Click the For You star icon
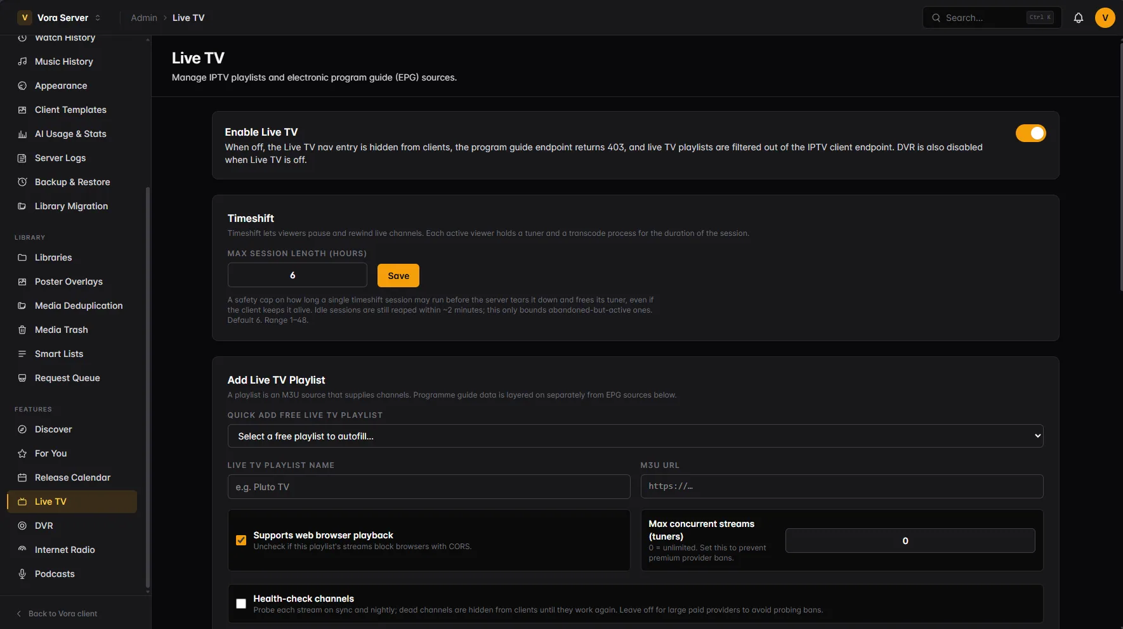 coord(22,453)
